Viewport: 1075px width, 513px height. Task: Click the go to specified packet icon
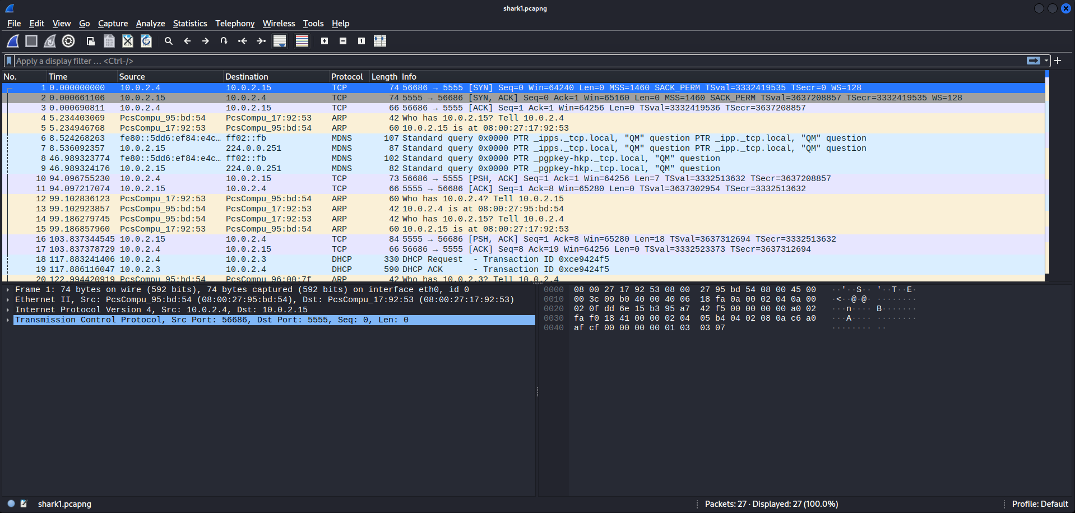click(x=224, y=41)
